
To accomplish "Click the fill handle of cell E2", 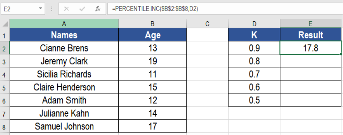I will tap(341, 54).
